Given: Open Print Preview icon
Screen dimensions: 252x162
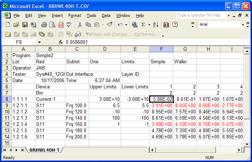Looking at the screenshot, I should click(53, 25).
